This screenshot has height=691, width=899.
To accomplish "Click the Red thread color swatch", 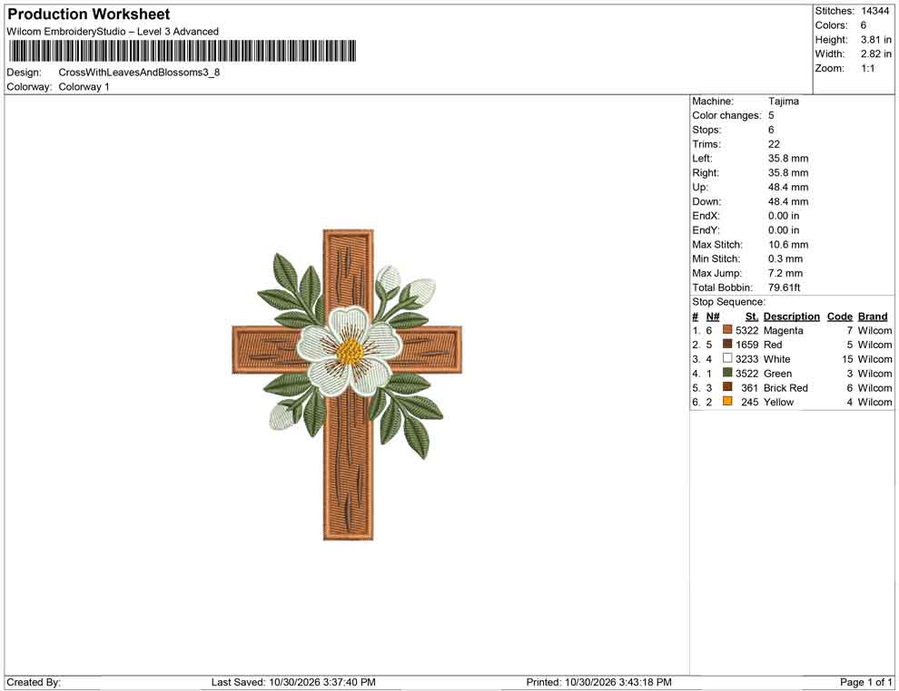I will (x=727, y=344).
